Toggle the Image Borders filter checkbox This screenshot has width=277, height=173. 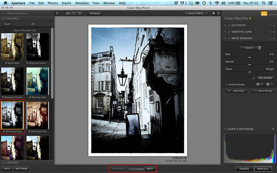pyautogui.click(x=229, y=38)
